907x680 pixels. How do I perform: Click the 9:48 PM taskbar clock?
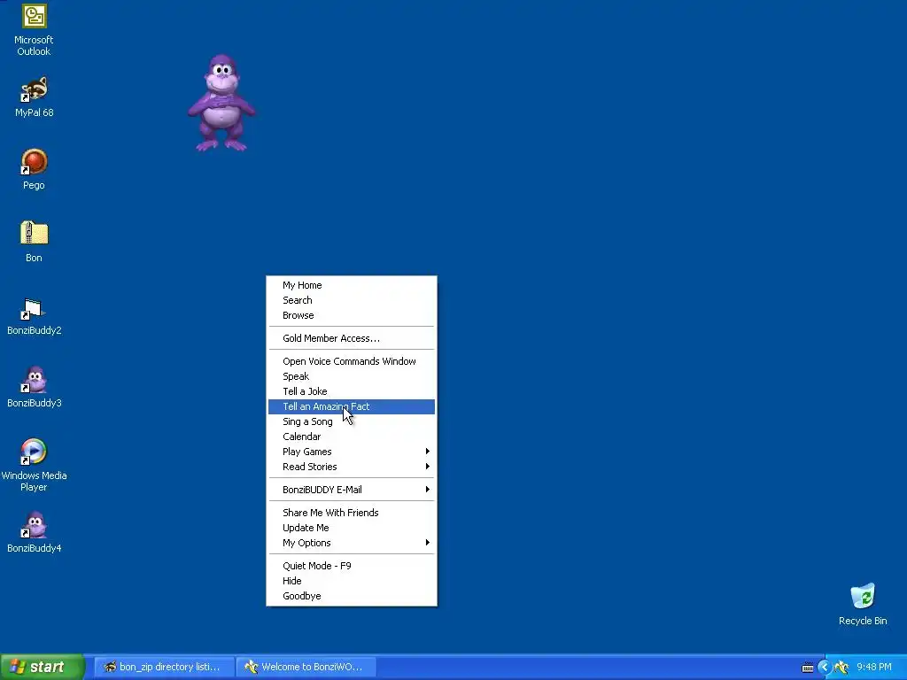(x=874, y=668)
